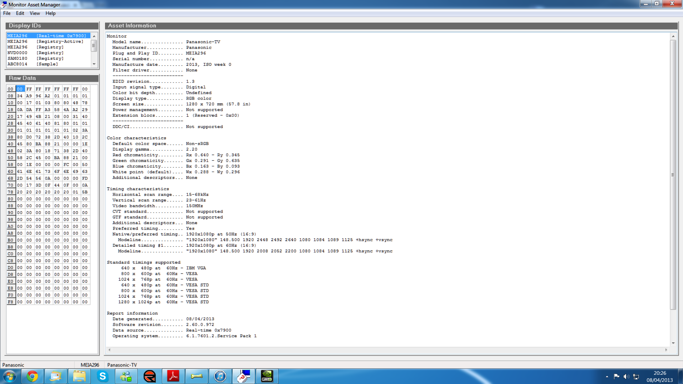Click the Model name Panasonic-TV line
The image size is (683, 384).
[166, 42]
